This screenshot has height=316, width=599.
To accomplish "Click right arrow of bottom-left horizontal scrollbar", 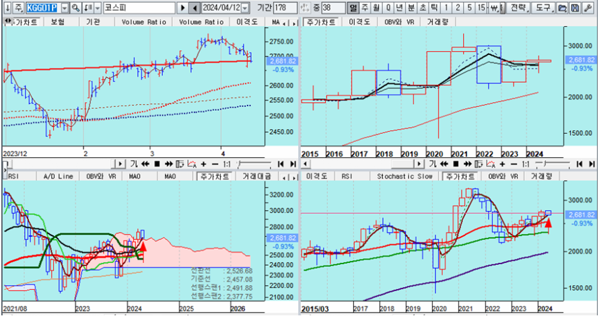I will pos(120,164).
